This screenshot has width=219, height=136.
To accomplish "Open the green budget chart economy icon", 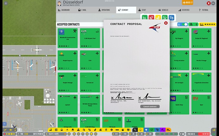I will point(145,17).
